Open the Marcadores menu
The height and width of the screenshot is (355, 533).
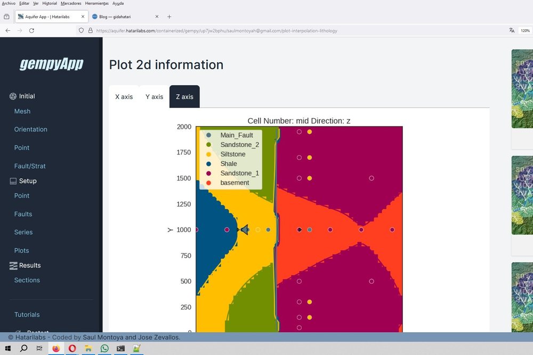tap(71, 3)
